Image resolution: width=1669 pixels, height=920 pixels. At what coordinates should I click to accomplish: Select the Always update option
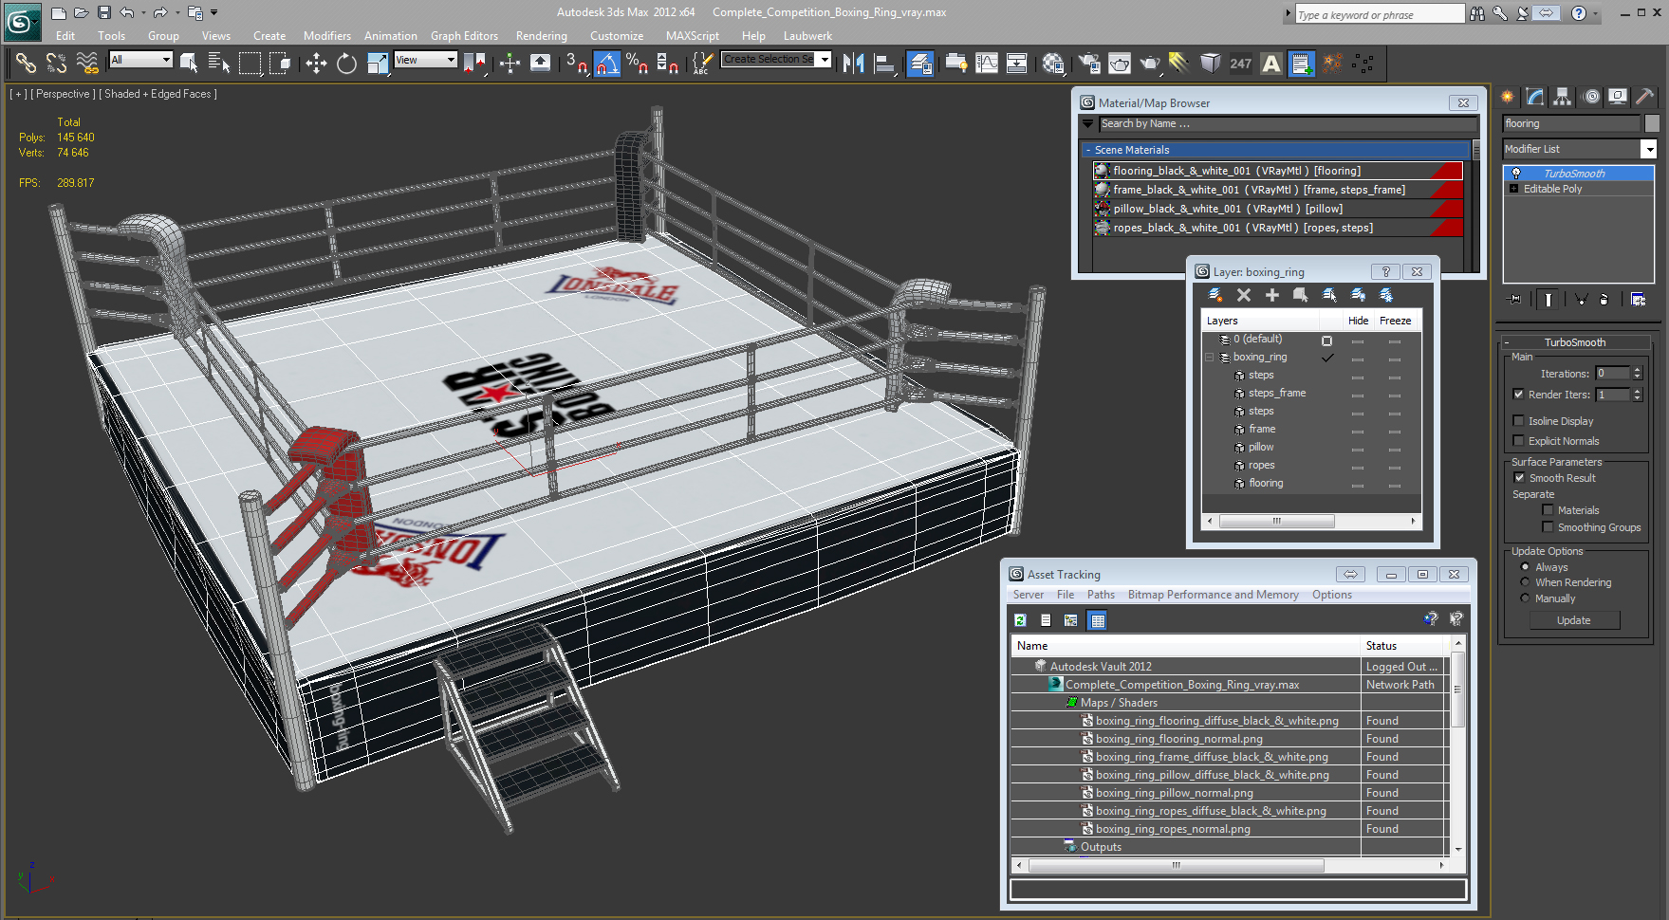click(1525, 567)
